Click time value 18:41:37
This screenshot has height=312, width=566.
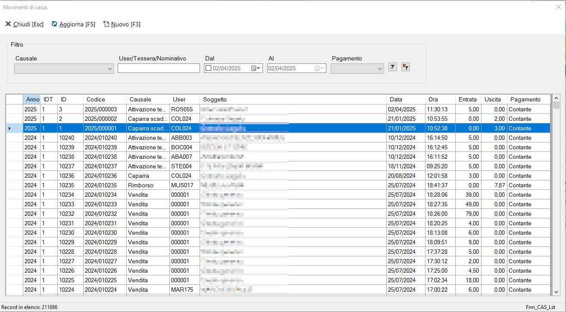440,185
